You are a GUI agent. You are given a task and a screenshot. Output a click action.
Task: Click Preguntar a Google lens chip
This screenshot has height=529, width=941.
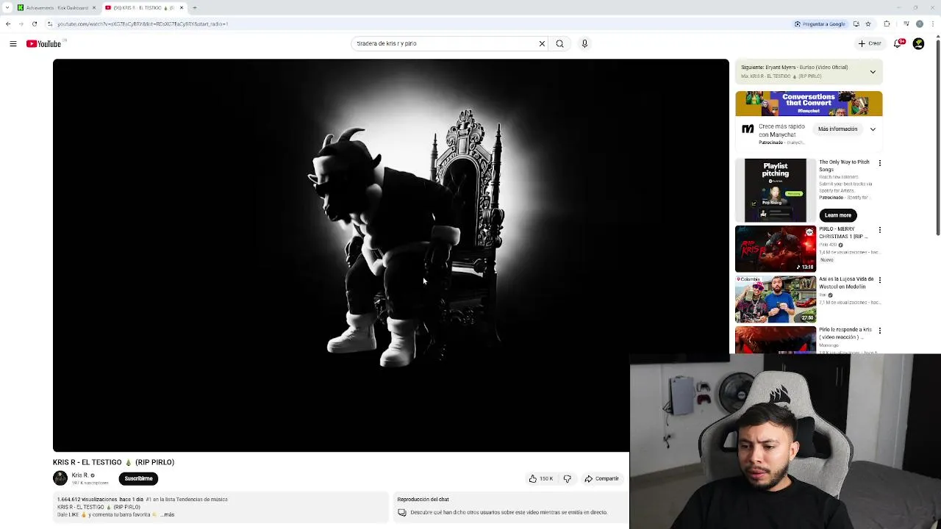820,24
